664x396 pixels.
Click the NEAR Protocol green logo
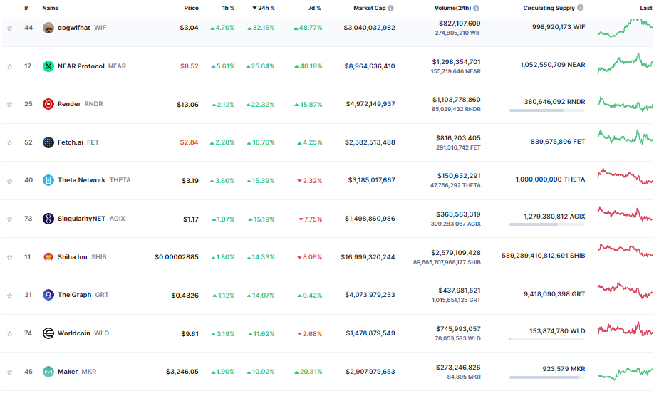48,66
